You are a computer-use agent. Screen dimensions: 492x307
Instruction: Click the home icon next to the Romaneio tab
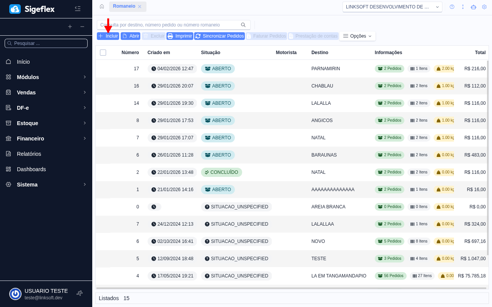pos(102,7)
